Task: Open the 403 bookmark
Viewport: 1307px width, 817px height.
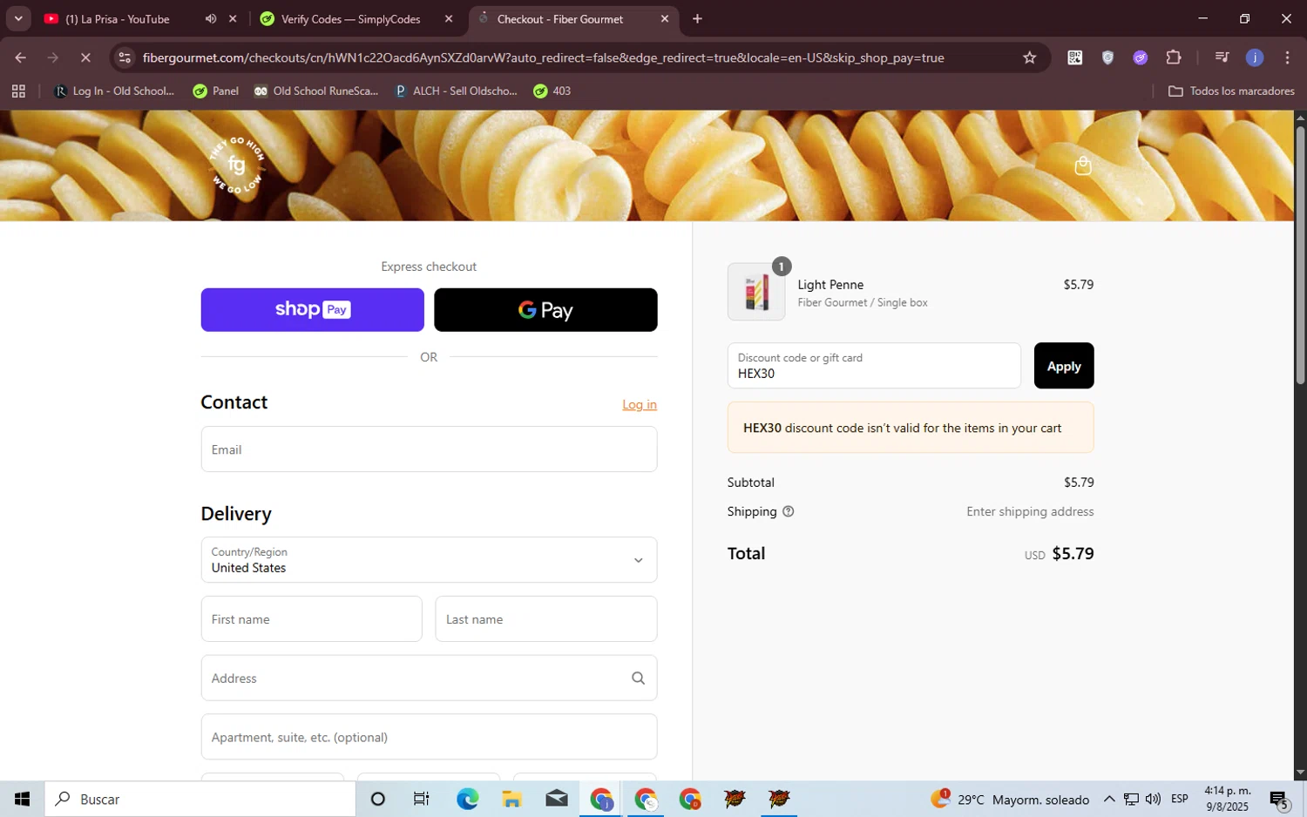Action: 552,91
